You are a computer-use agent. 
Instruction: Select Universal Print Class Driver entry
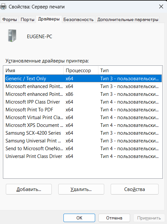tap(83, 156)
